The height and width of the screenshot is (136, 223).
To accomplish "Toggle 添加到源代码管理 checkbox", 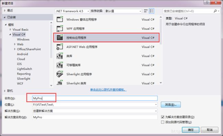I will (x=163, y=122).
